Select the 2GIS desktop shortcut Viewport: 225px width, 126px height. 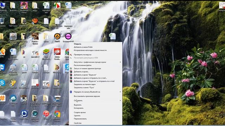pos(2,52)
